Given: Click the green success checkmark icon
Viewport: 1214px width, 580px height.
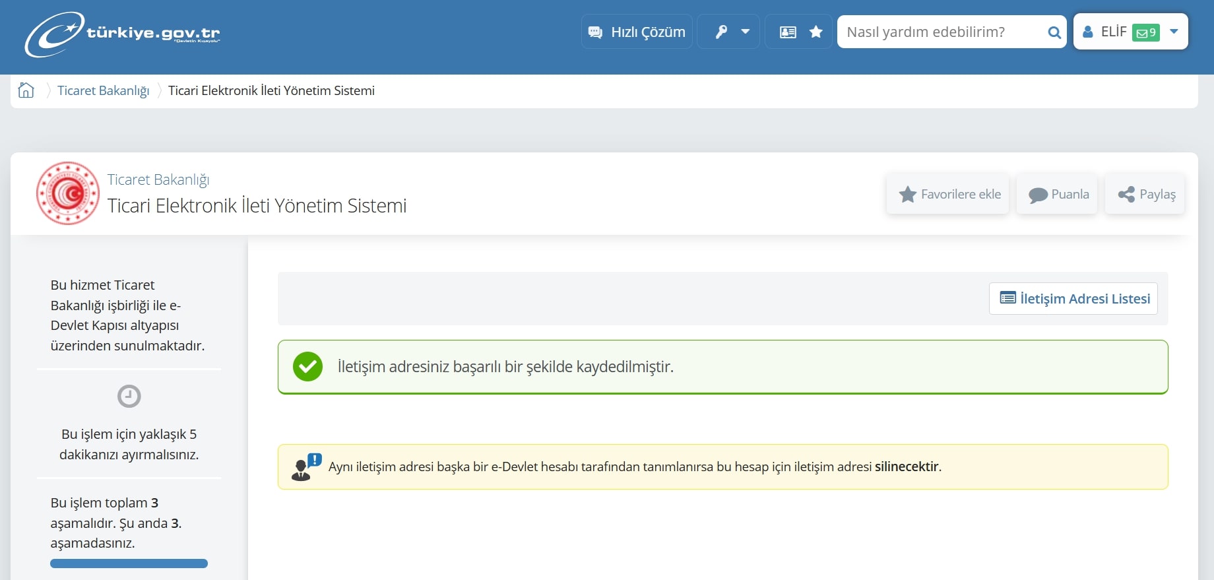Looking at the screenshot, I should click(x=307, y=367).
